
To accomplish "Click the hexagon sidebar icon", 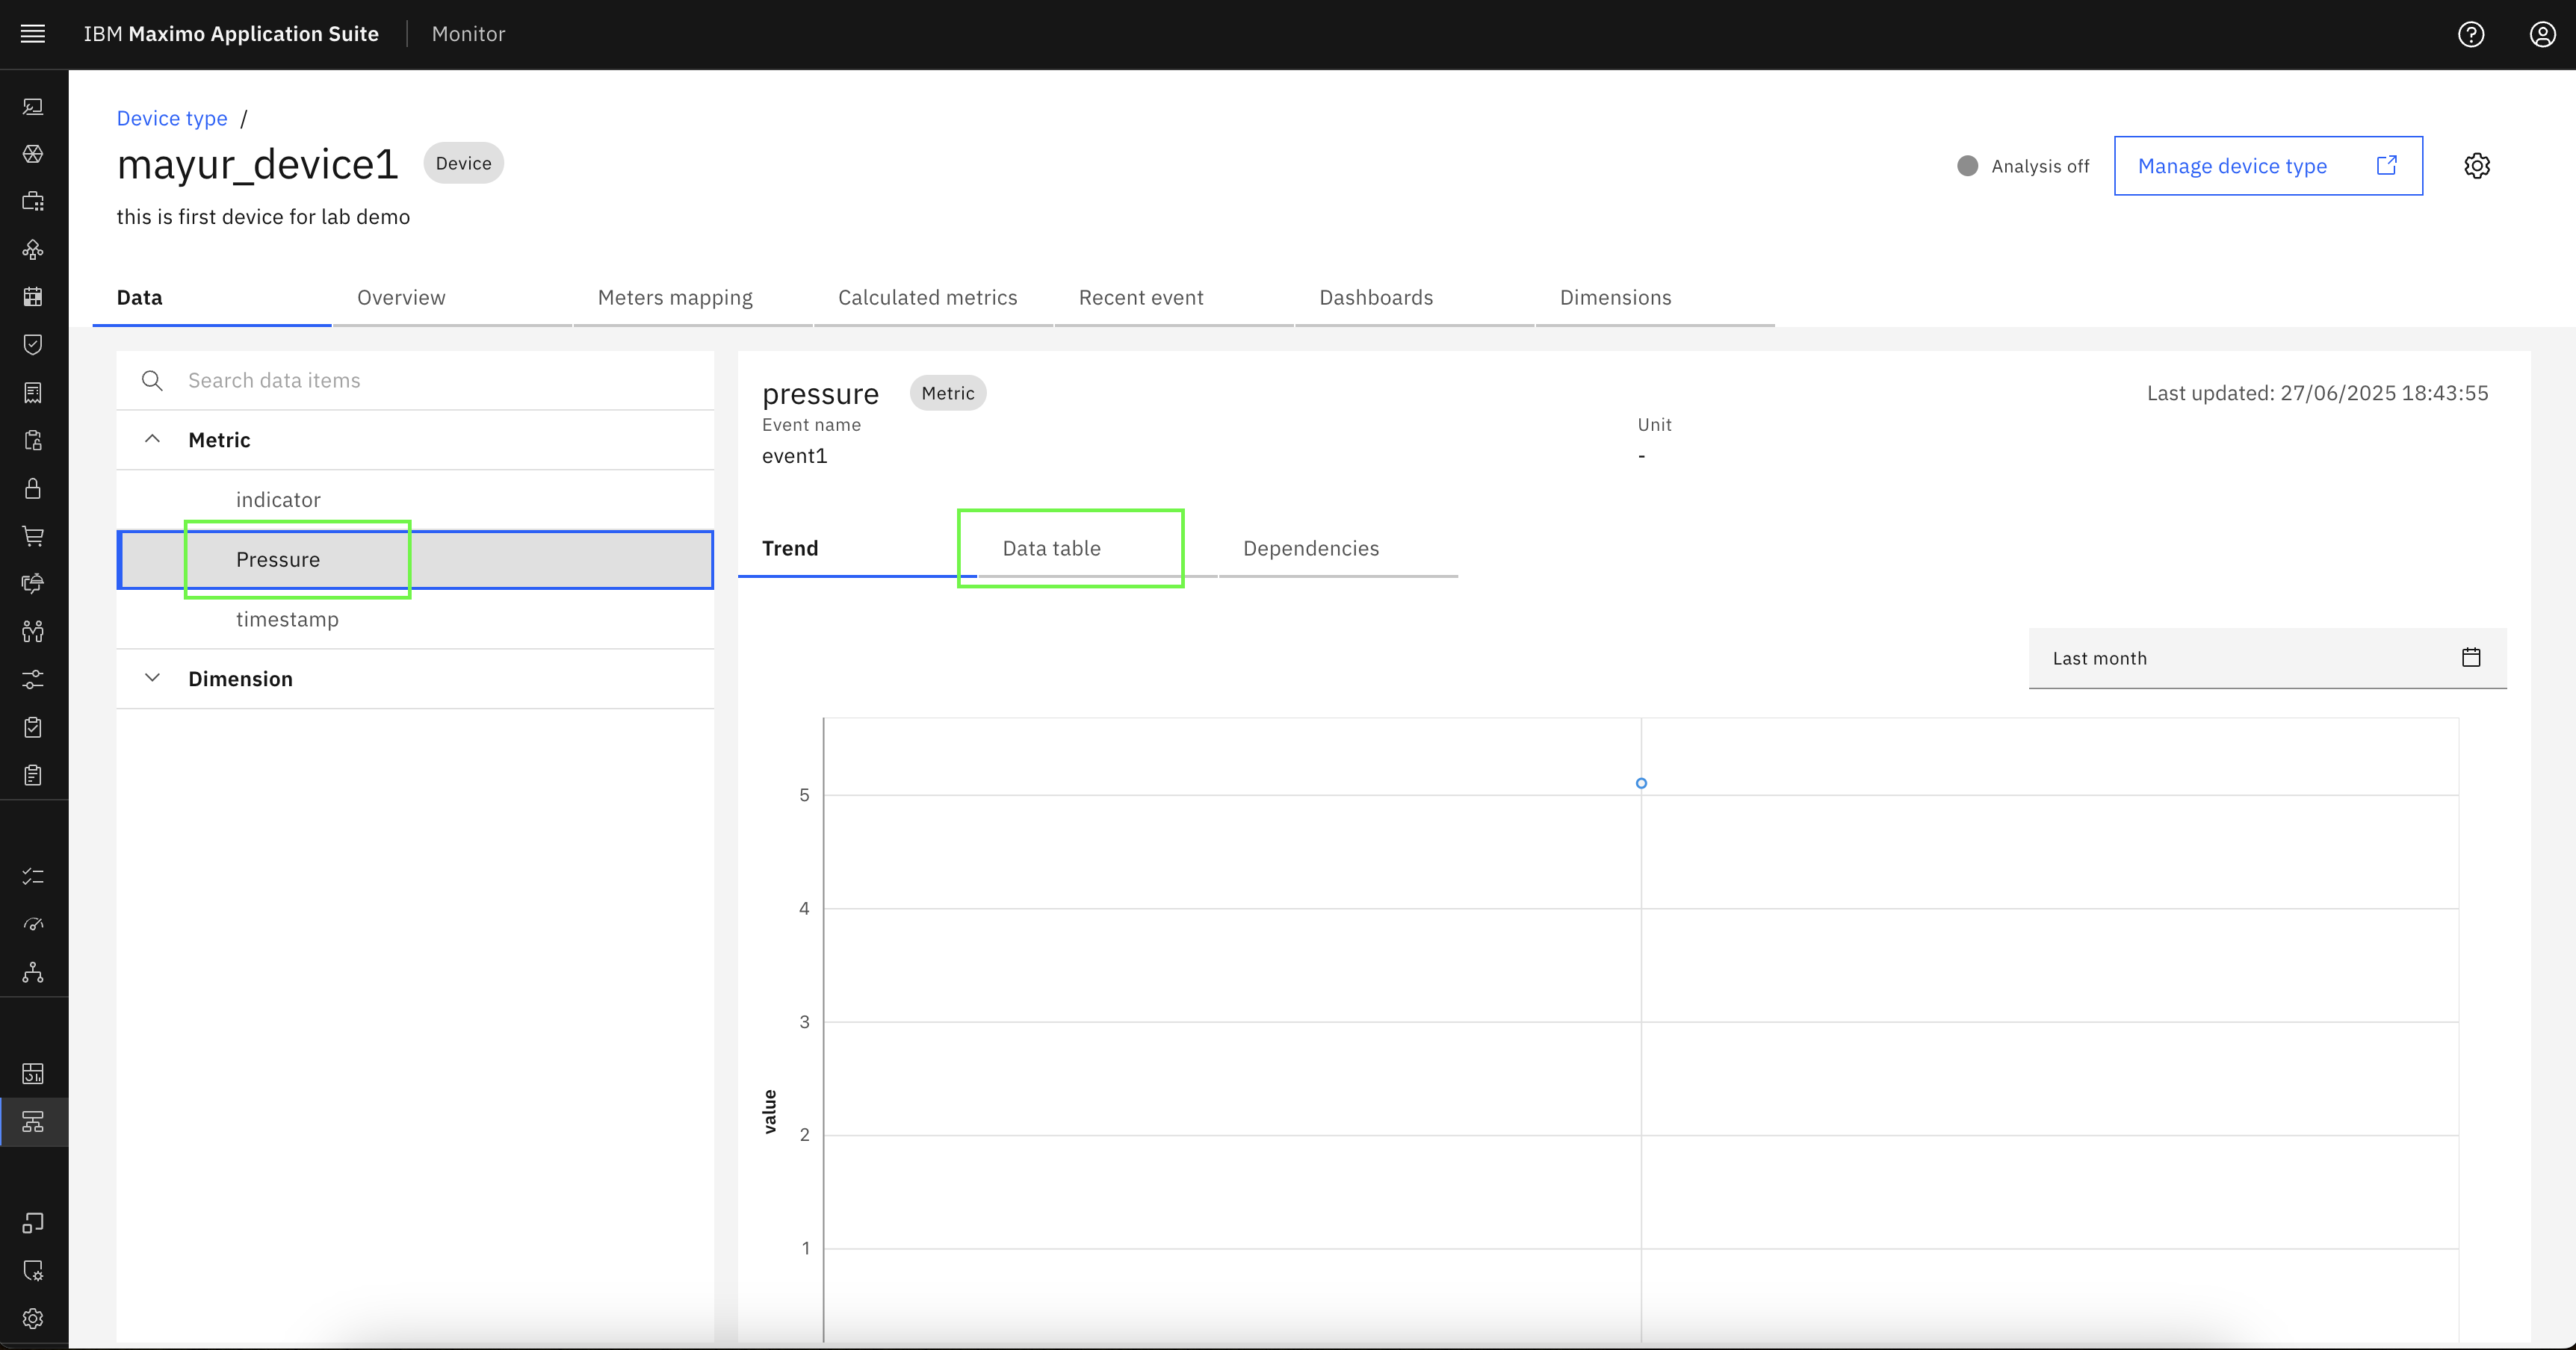I will click(33, 154).
